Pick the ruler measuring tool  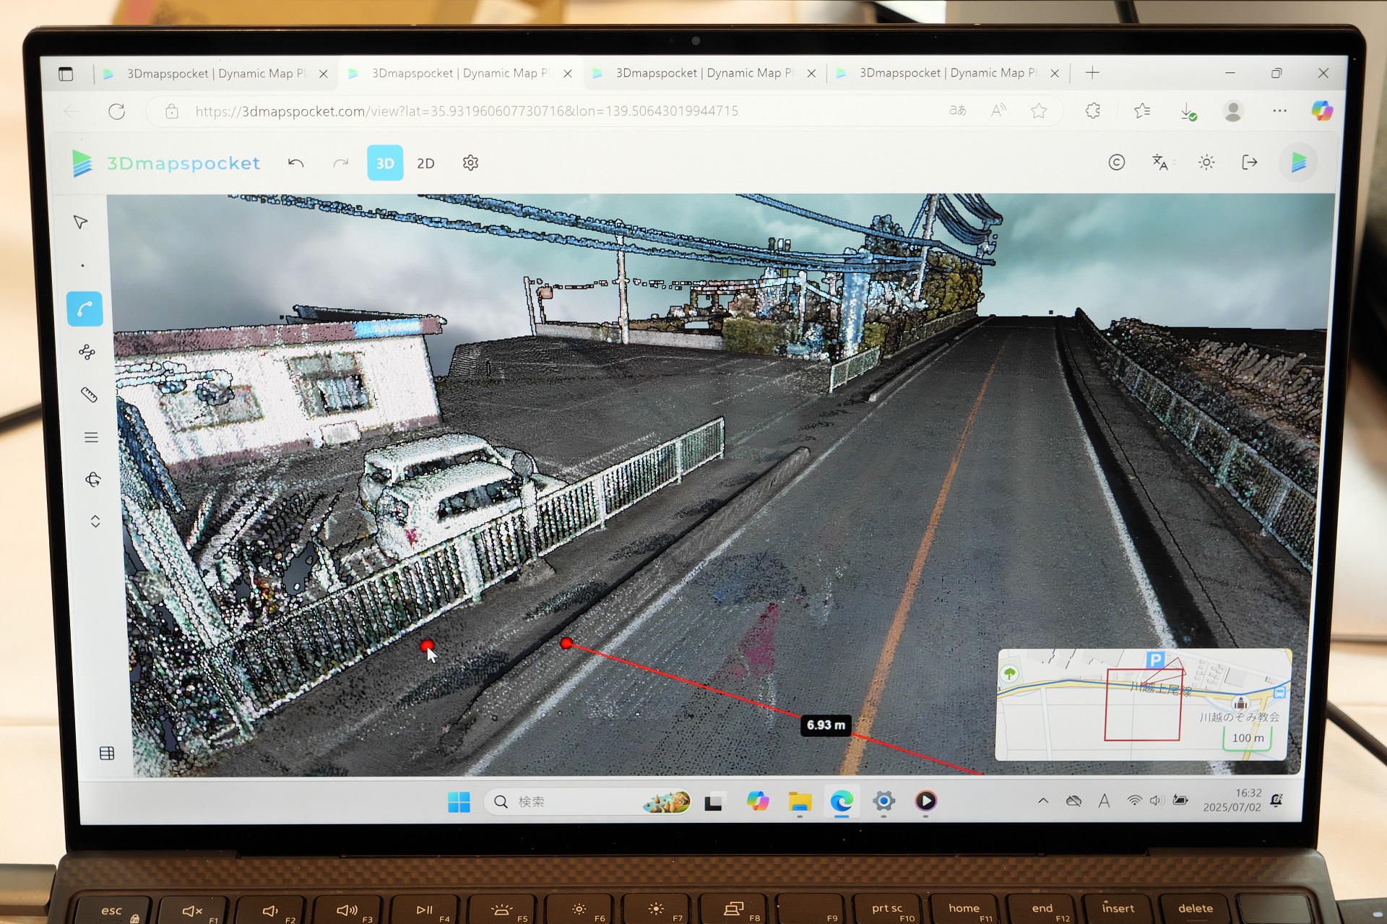point(90,394)
